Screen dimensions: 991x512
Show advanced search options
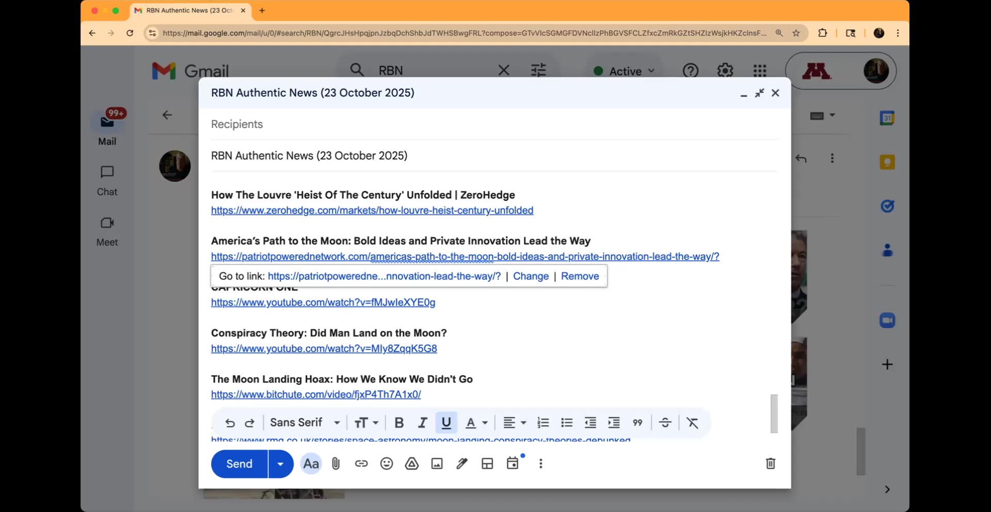coord(538,70)
